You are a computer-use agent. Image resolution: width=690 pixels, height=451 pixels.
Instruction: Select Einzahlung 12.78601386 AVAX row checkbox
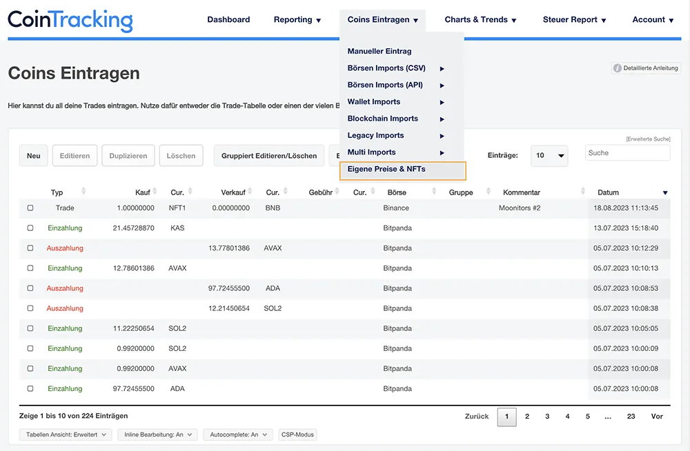(x=30, y=268)
